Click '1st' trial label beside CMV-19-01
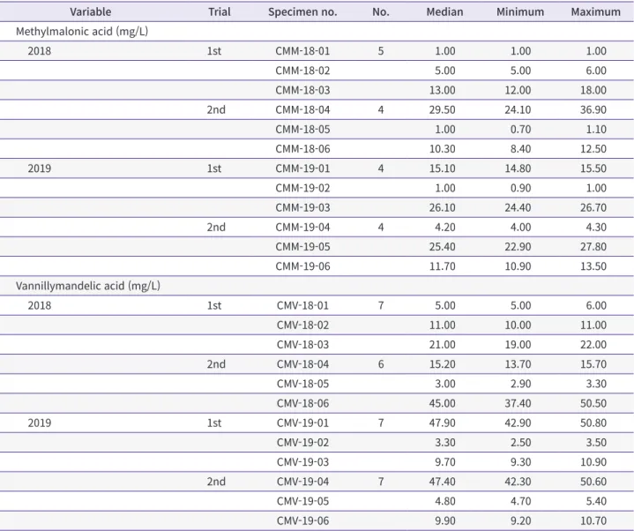Image resolution: width=634 pixels, height=531 pixels. [x=214, y=423]
